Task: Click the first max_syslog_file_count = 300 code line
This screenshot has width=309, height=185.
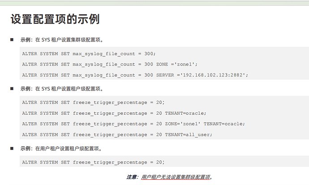Action: point(84,53)
